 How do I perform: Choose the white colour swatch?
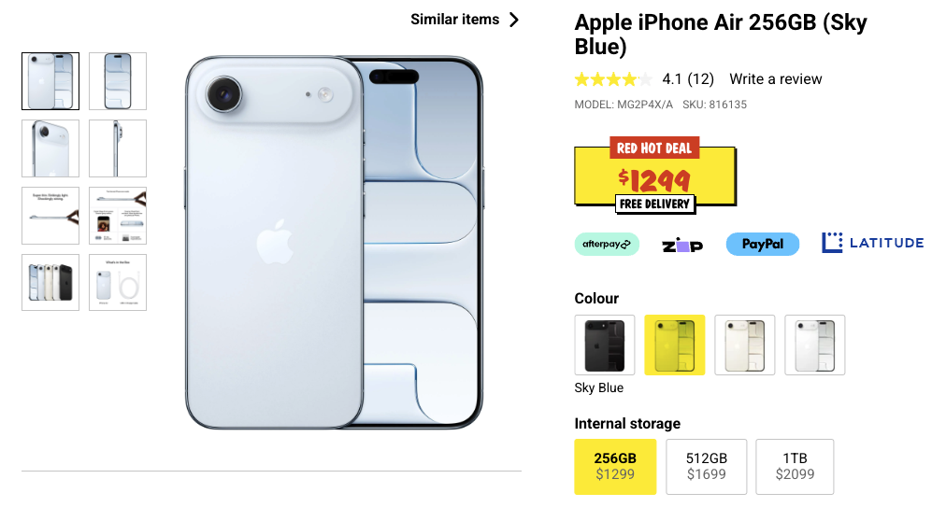815,345
